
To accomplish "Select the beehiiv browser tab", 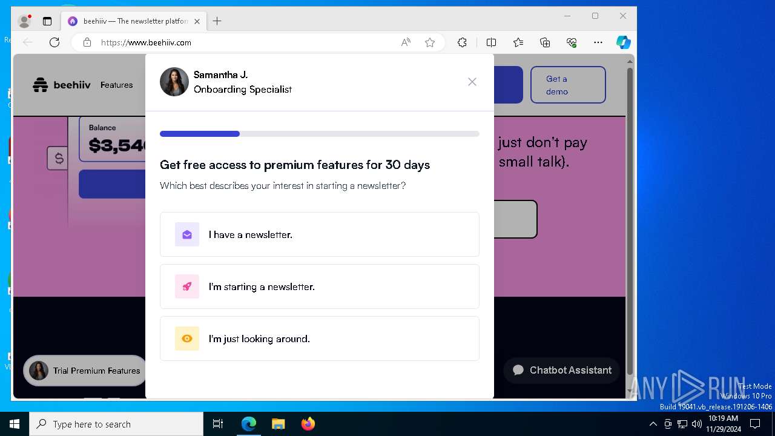I will (x=133, y=21).
